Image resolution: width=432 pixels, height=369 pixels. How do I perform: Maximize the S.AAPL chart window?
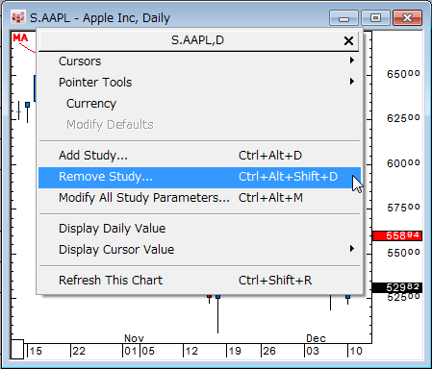coord(375,17)
